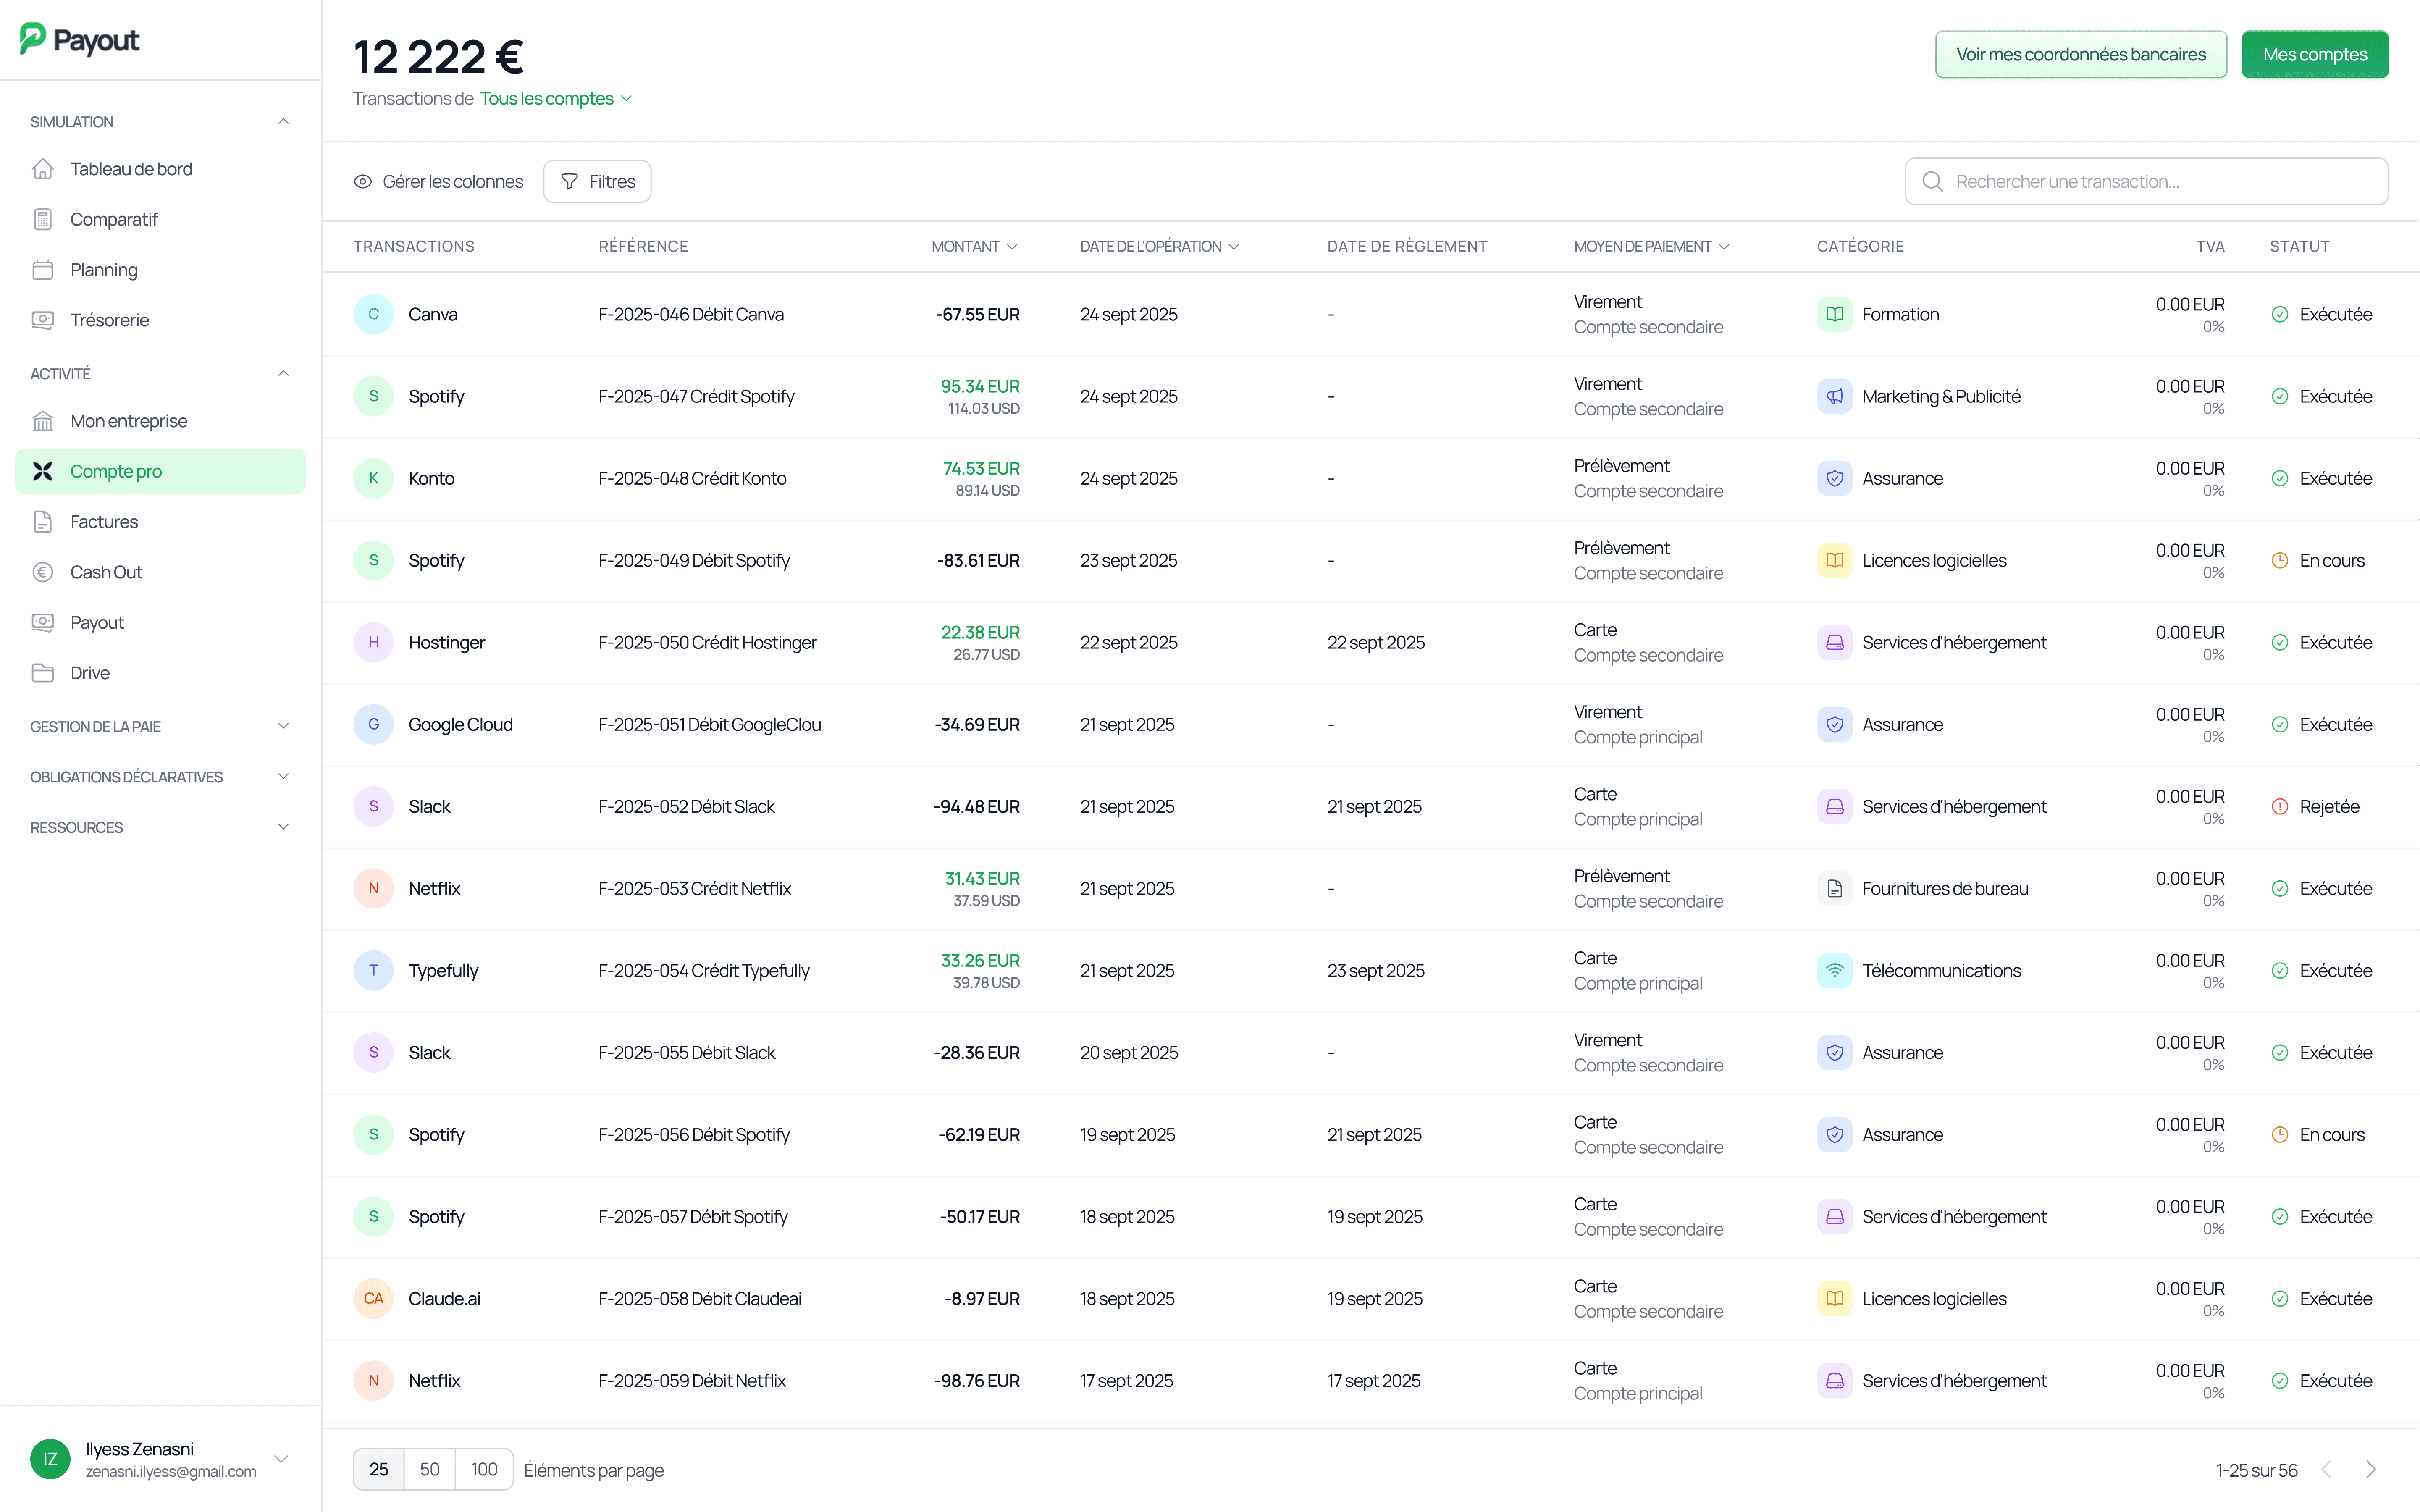Click the Mon entreprise bank icon

pyautogui.click(x=42, y=421)
